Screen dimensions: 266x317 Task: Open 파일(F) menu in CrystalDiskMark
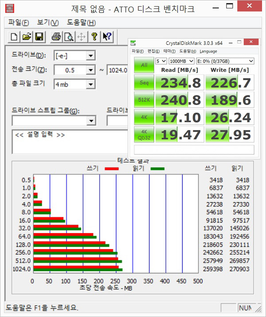[x=137, y=52]
